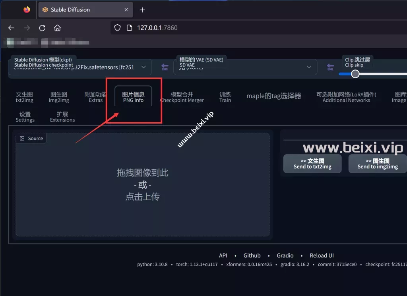Open the Extras tab
Image resolution: width=407 pixels, height=296 pixels.
tap(95, 97)
